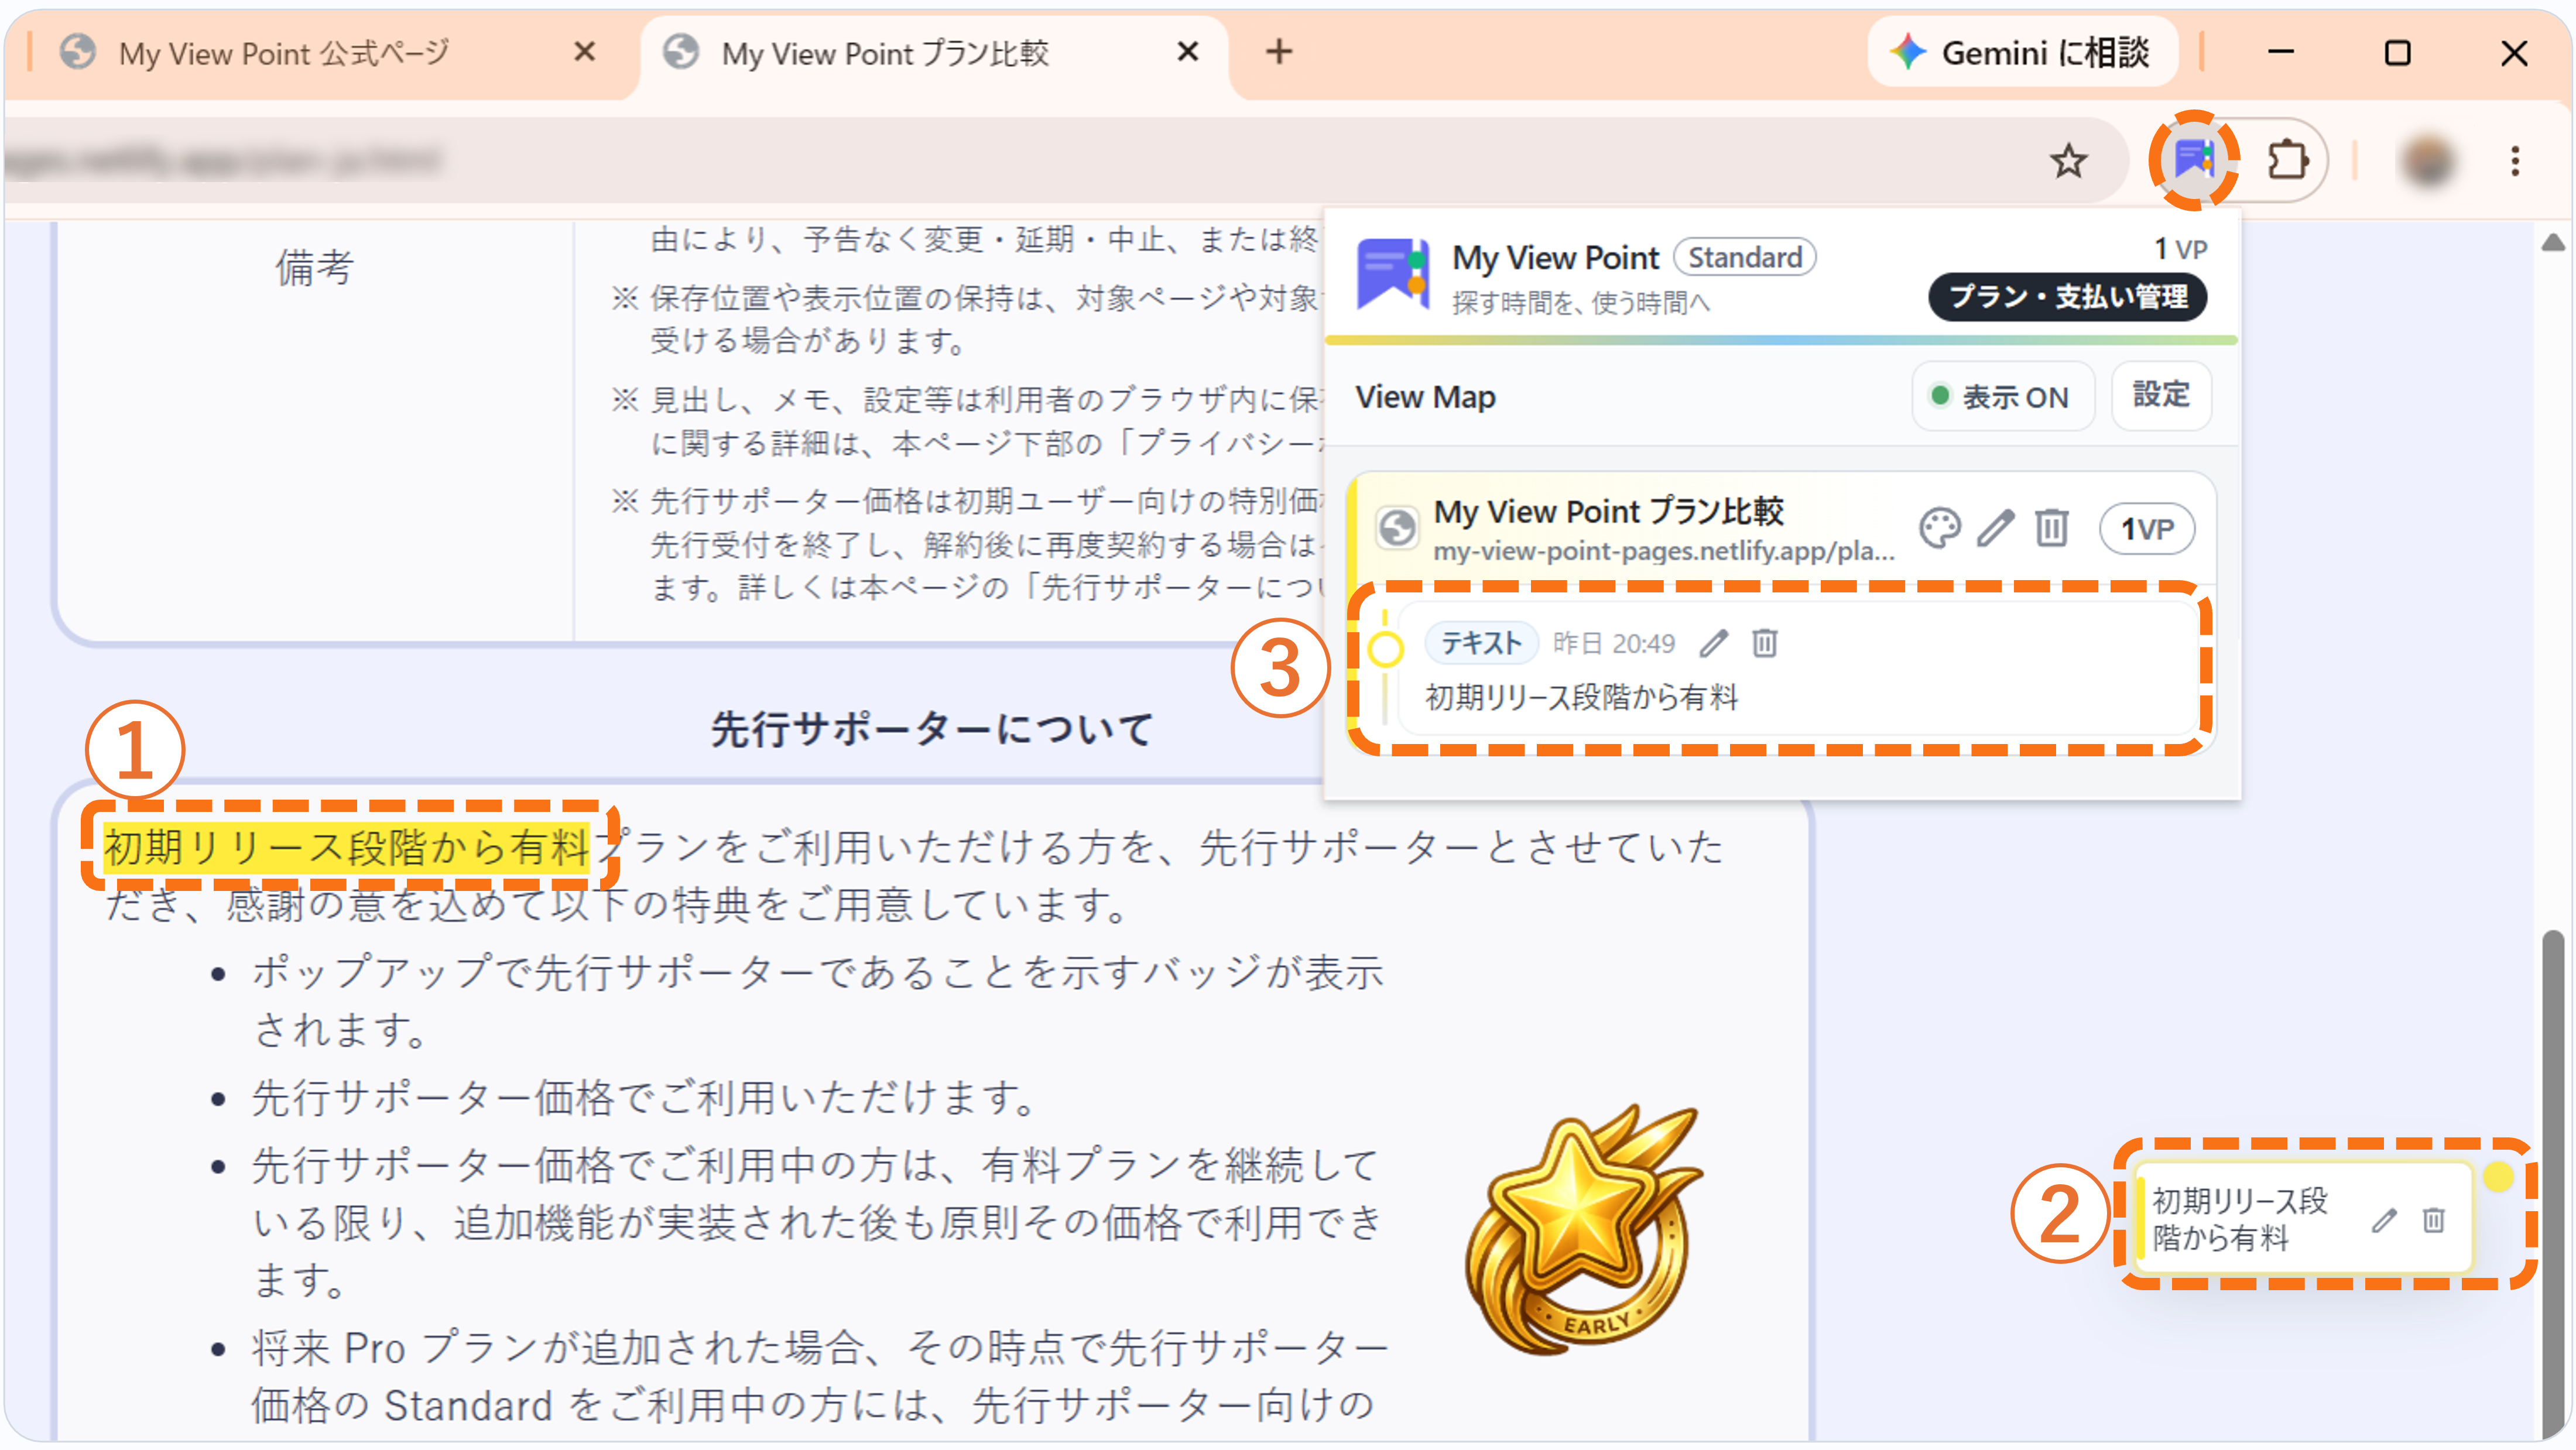Click the 1 VP counter in popup header
Image resolution: width=2576 pixels, height=1450 pixels.
click(2180, 248)
